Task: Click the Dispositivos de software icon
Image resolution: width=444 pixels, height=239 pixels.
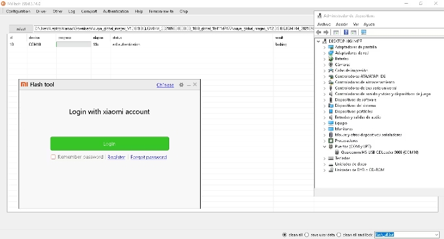Action: [331, 99]
